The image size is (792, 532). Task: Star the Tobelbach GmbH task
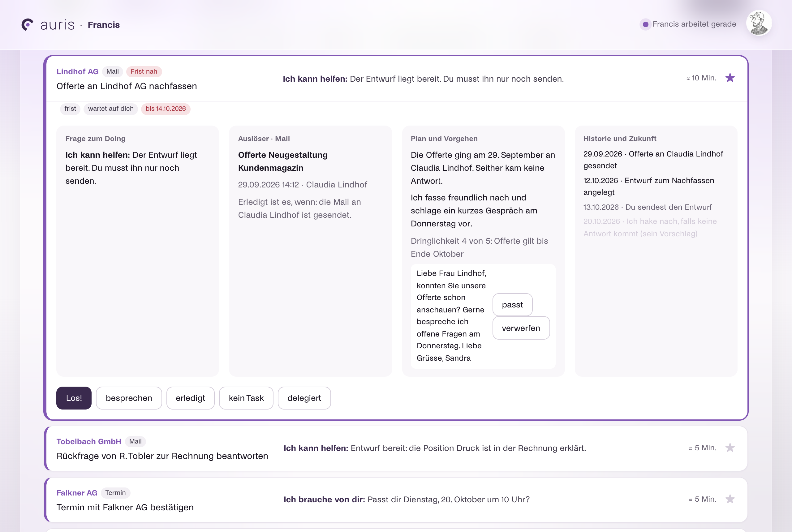(730, 448)
